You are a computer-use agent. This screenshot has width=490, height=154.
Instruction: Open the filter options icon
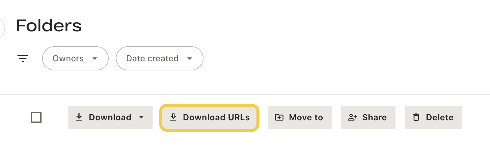pos(23,58)
